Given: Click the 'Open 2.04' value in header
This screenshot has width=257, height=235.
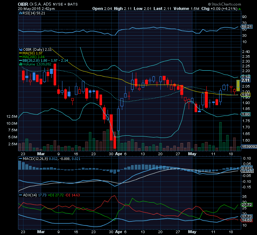Looking at the screenshot, I should tap(102, 8).
